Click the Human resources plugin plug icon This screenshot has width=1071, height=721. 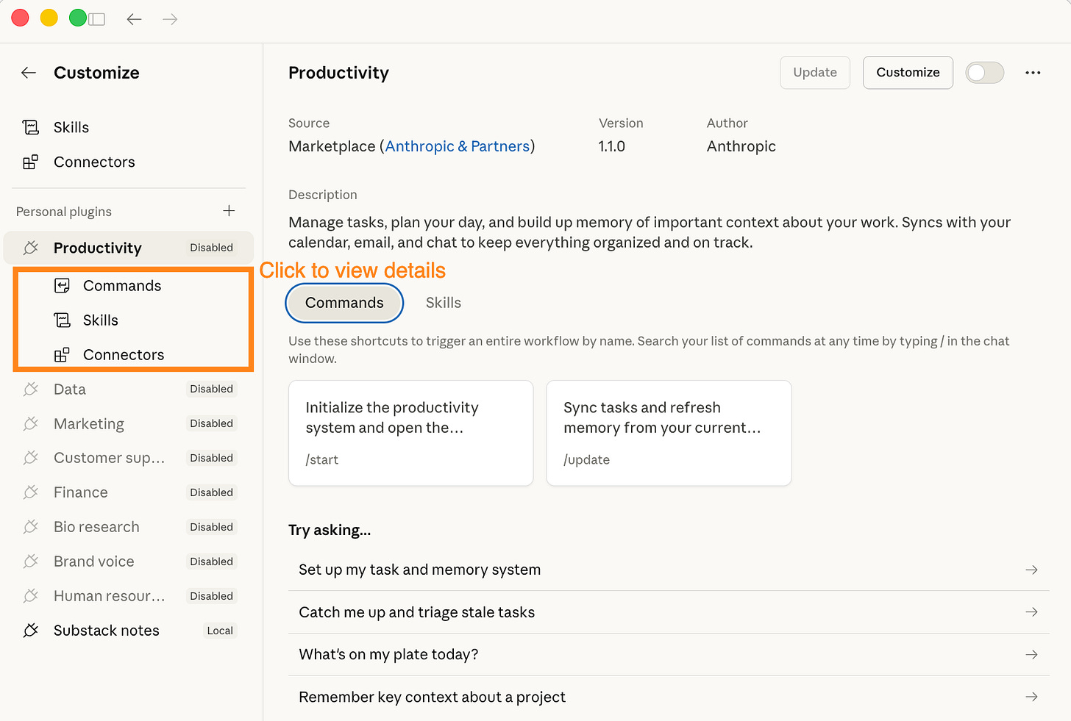[31, 596]
